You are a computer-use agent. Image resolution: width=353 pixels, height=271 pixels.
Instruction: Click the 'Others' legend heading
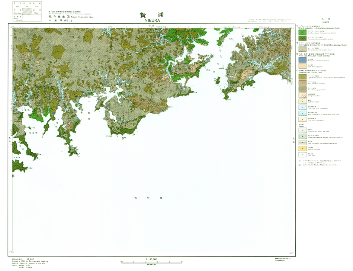301,126
